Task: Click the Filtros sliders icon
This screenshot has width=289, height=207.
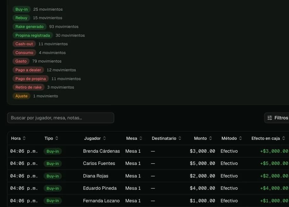Action: (270, 118)
